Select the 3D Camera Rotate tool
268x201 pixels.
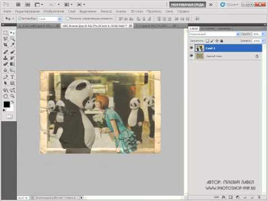[x=12, y=90]
